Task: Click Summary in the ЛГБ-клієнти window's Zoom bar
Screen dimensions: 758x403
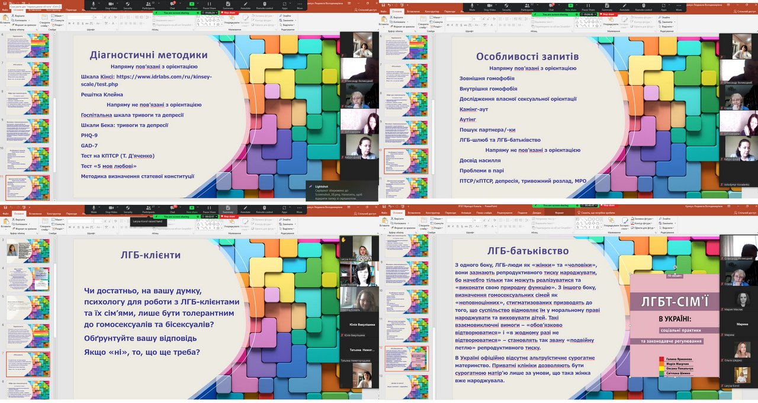Action: [228, 209]
